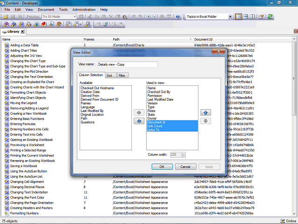Open the Tools menu
This screenshot has width=298, height=224.
point(63,9)
